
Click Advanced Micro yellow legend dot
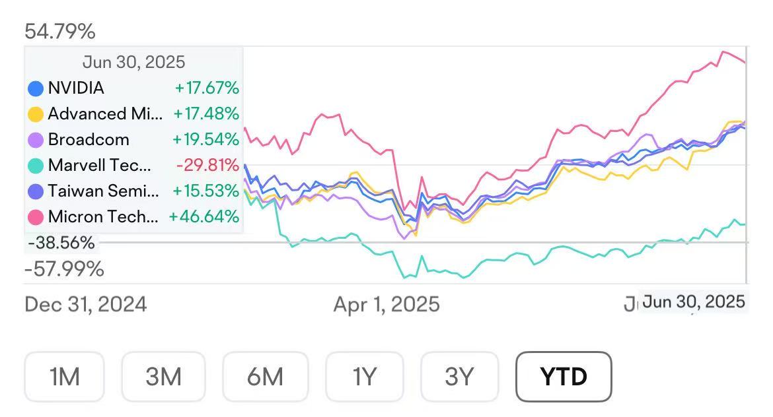36,114
